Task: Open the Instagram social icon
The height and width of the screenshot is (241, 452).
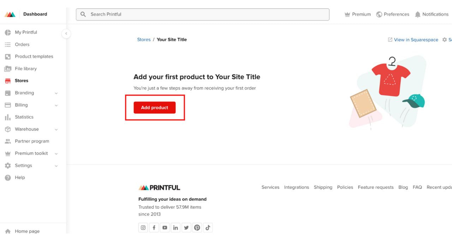Action: click(143, 228)
